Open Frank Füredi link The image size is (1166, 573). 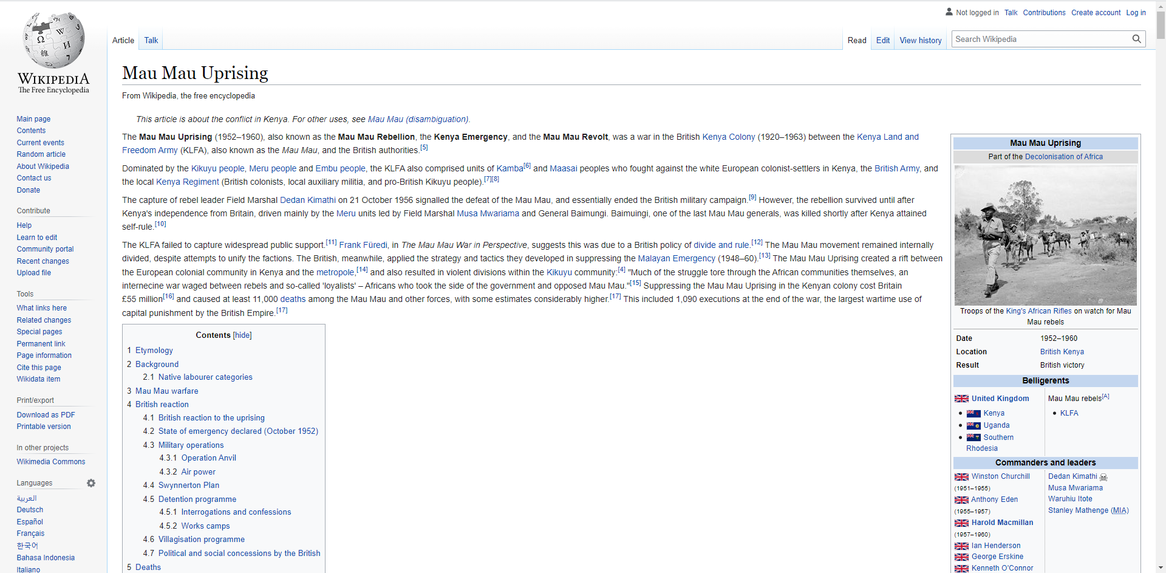tap(363, 245)
